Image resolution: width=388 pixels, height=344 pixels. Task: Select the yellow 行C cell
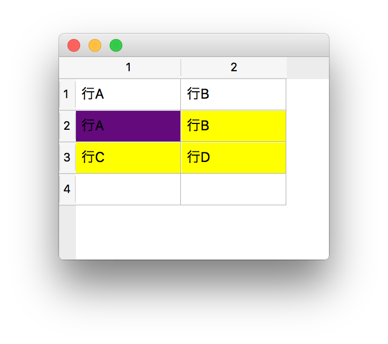[128, 158]
